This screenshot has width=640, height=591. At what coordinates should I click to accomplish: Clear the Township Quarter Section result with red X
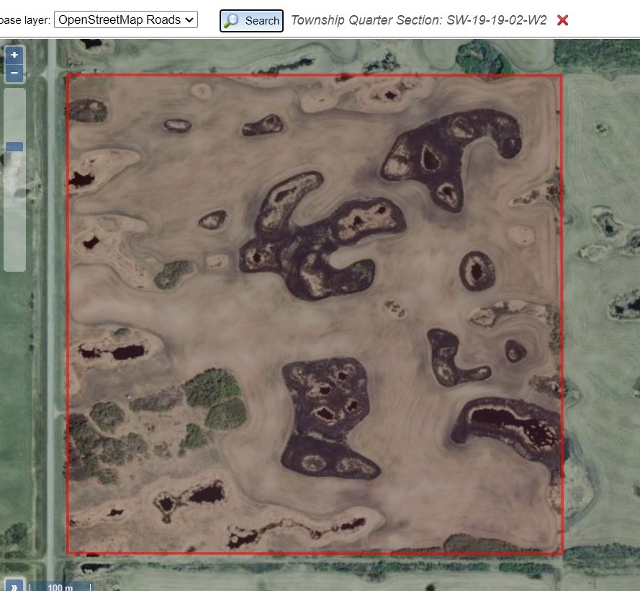point(562,20)
